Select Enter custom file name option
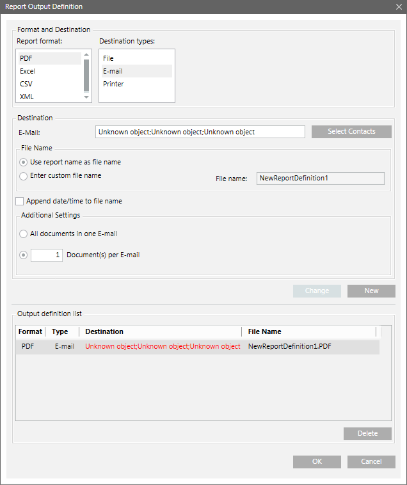 click(x=24, y=176)
